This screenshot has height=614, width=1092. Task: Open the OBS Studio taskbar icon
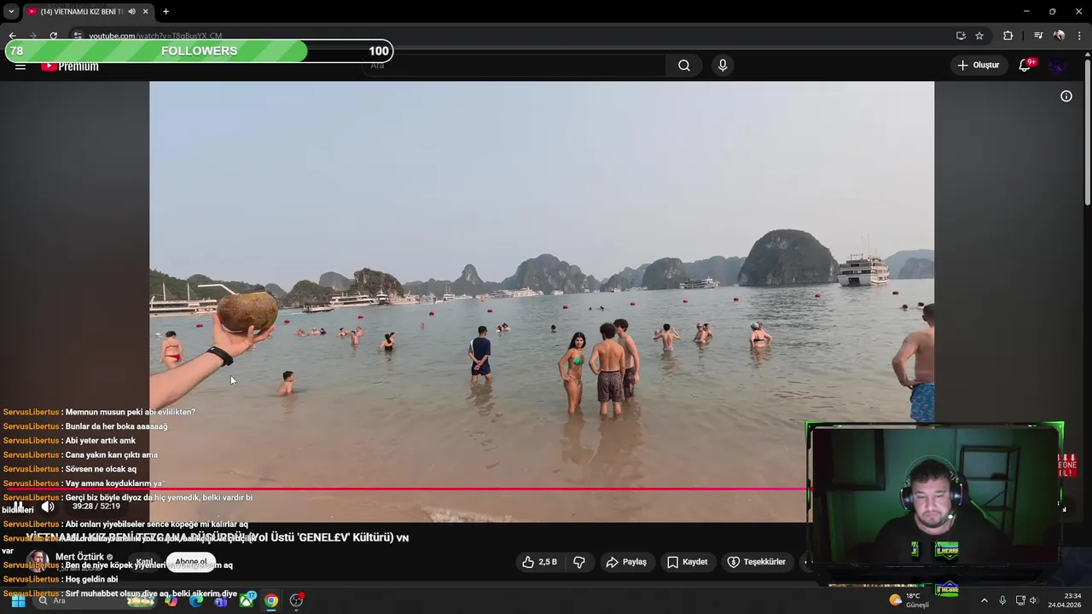296,600
